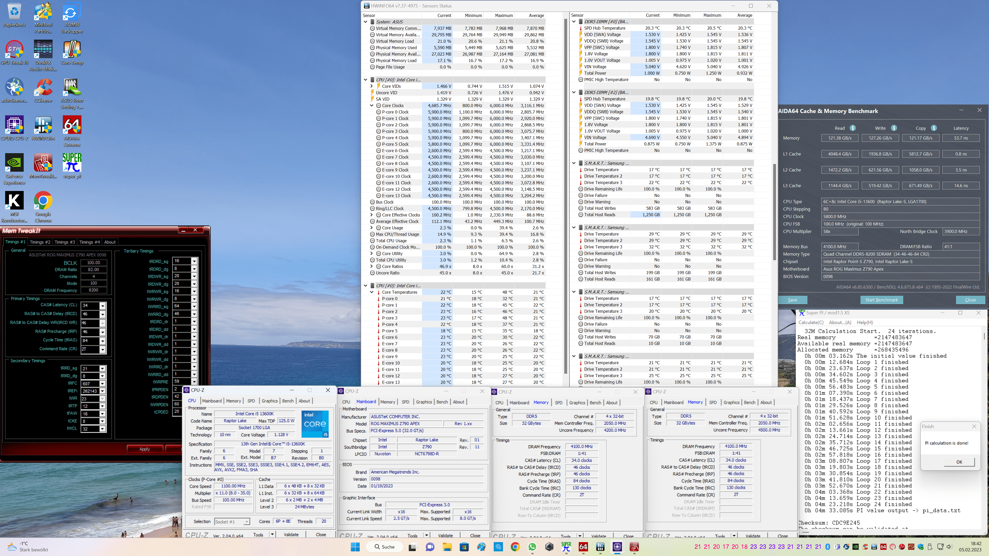The height and width of the screenshot is (556, 989).
Task: Open the MemTweakIt desktop icon
Action: pyautogui.click(x=43, y=166)
